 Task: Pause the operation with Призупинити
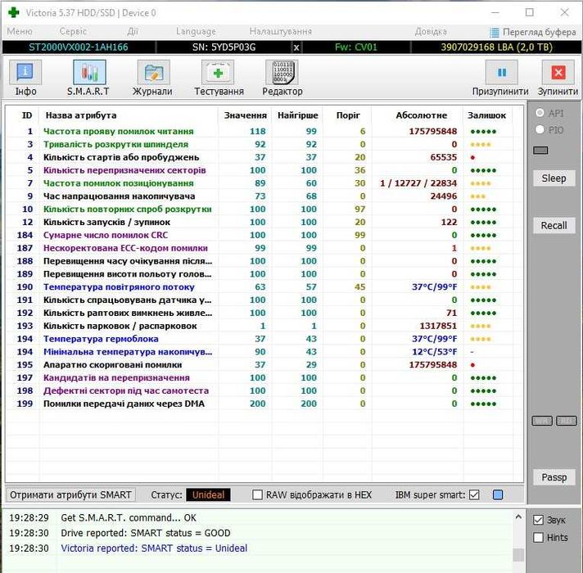[500, 79]
